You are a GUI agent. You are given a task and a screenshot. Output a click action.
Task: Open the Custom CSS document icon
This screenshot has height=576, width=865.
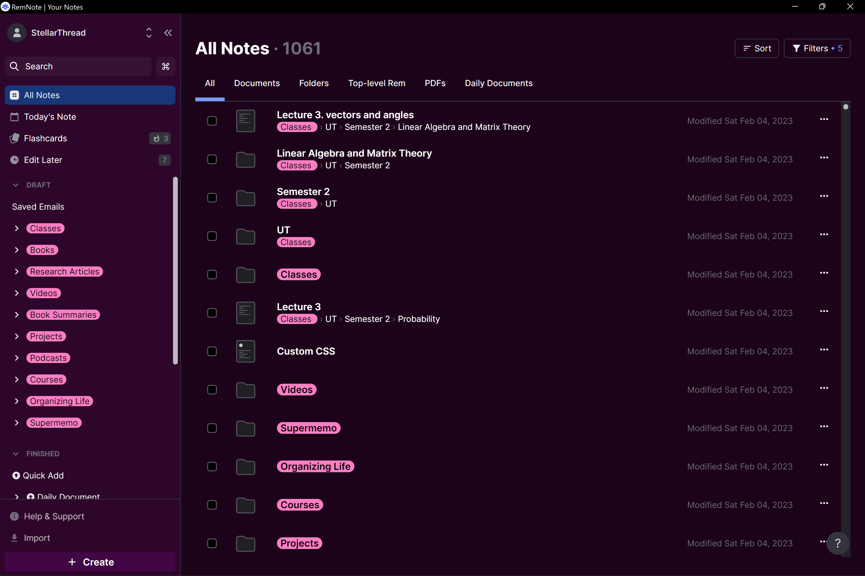click(x=246, y=352)
